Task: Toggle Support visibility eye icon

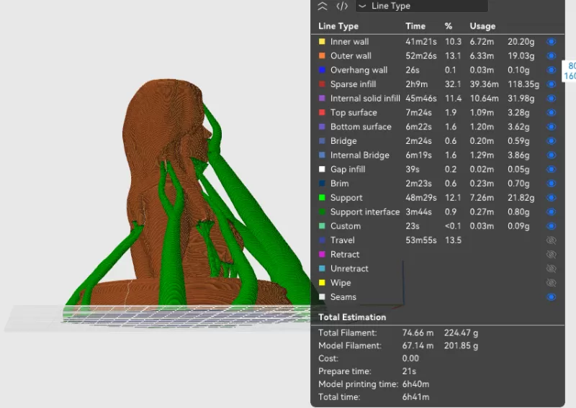Action: point(552,198)
